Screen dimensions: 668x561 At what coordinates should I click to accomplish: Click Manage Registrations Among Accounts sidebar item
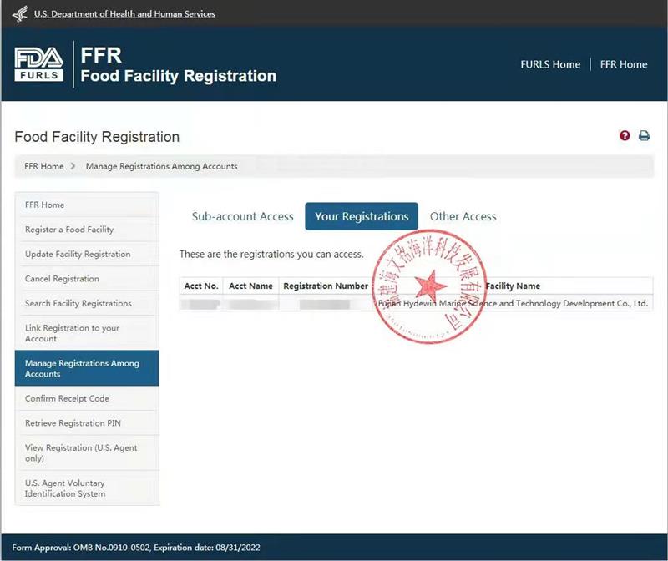tap(87, 368)
